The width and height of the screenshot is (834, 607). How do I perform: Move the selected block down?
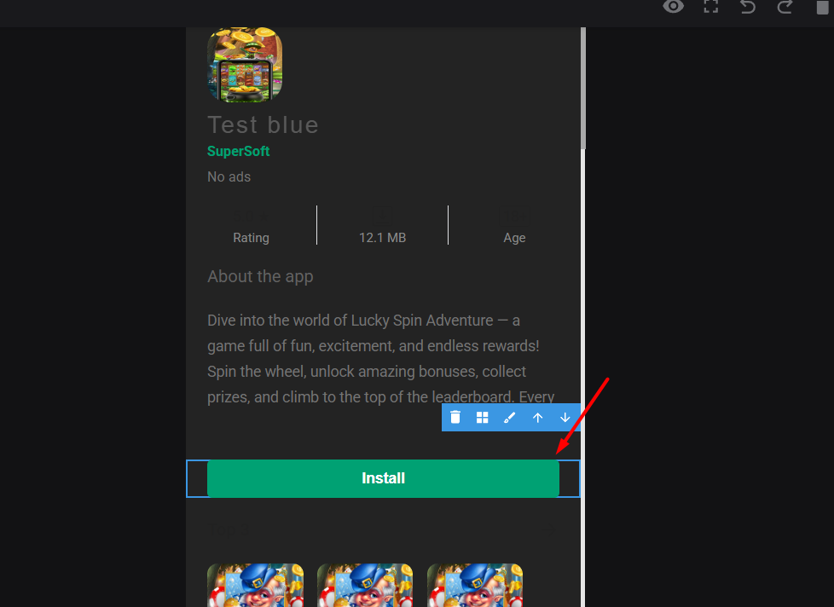coord(565,417)
